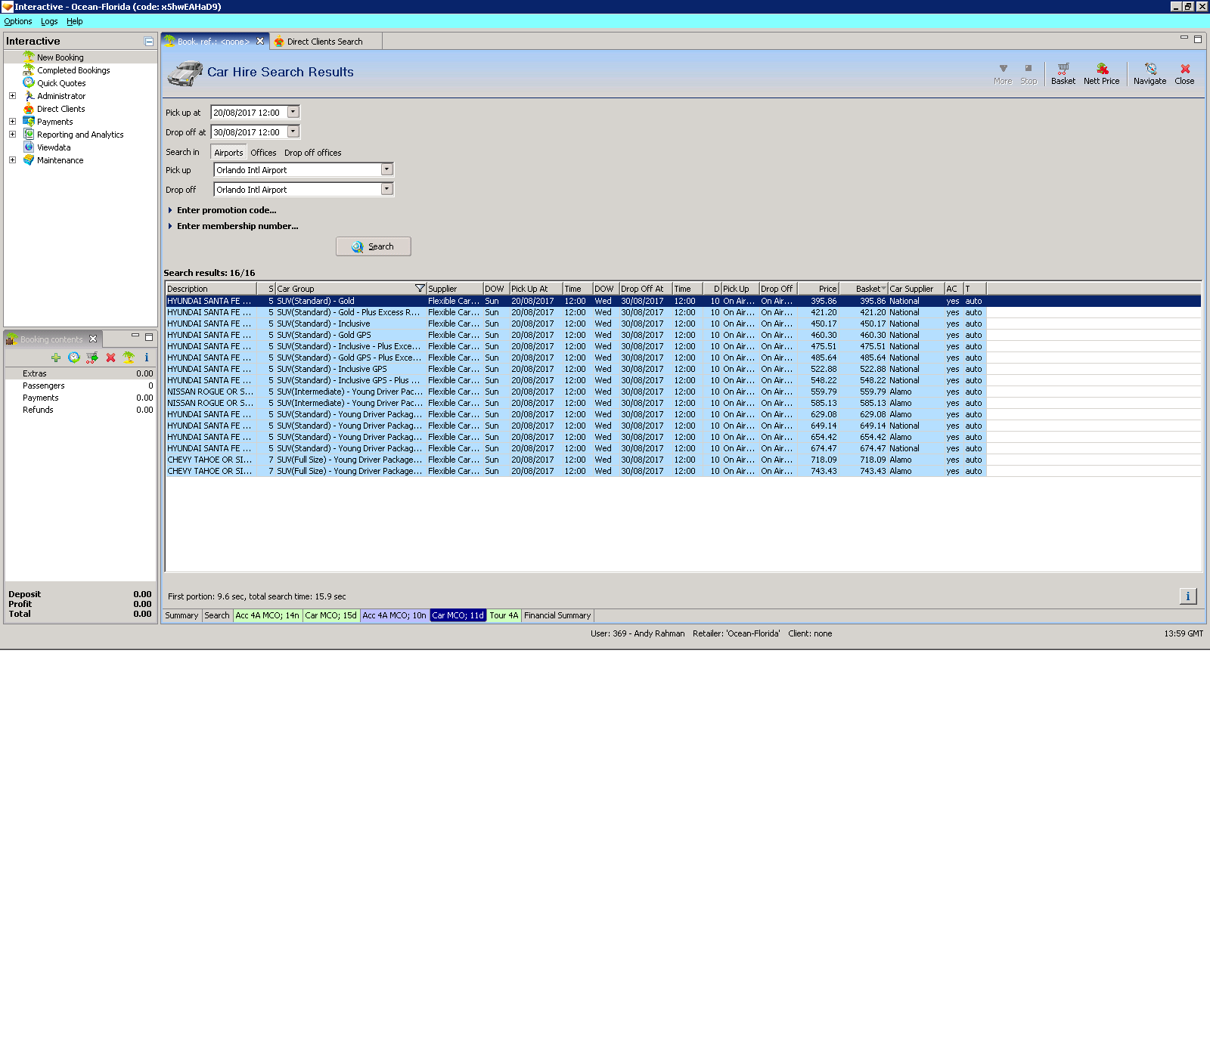Maximize the main editor area
The width and height of the screenshot is (1210, 1059).
pos(1198,39)
